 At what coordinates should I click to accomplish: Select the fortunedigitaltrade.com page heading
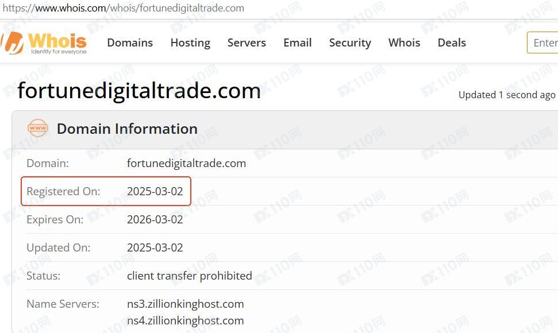[x=139, y=91]
